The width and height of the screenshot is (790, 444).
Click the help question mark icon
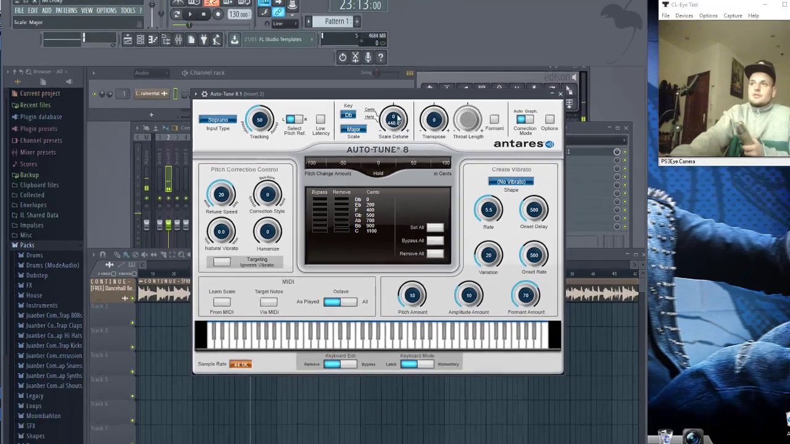tap(381, 57)
